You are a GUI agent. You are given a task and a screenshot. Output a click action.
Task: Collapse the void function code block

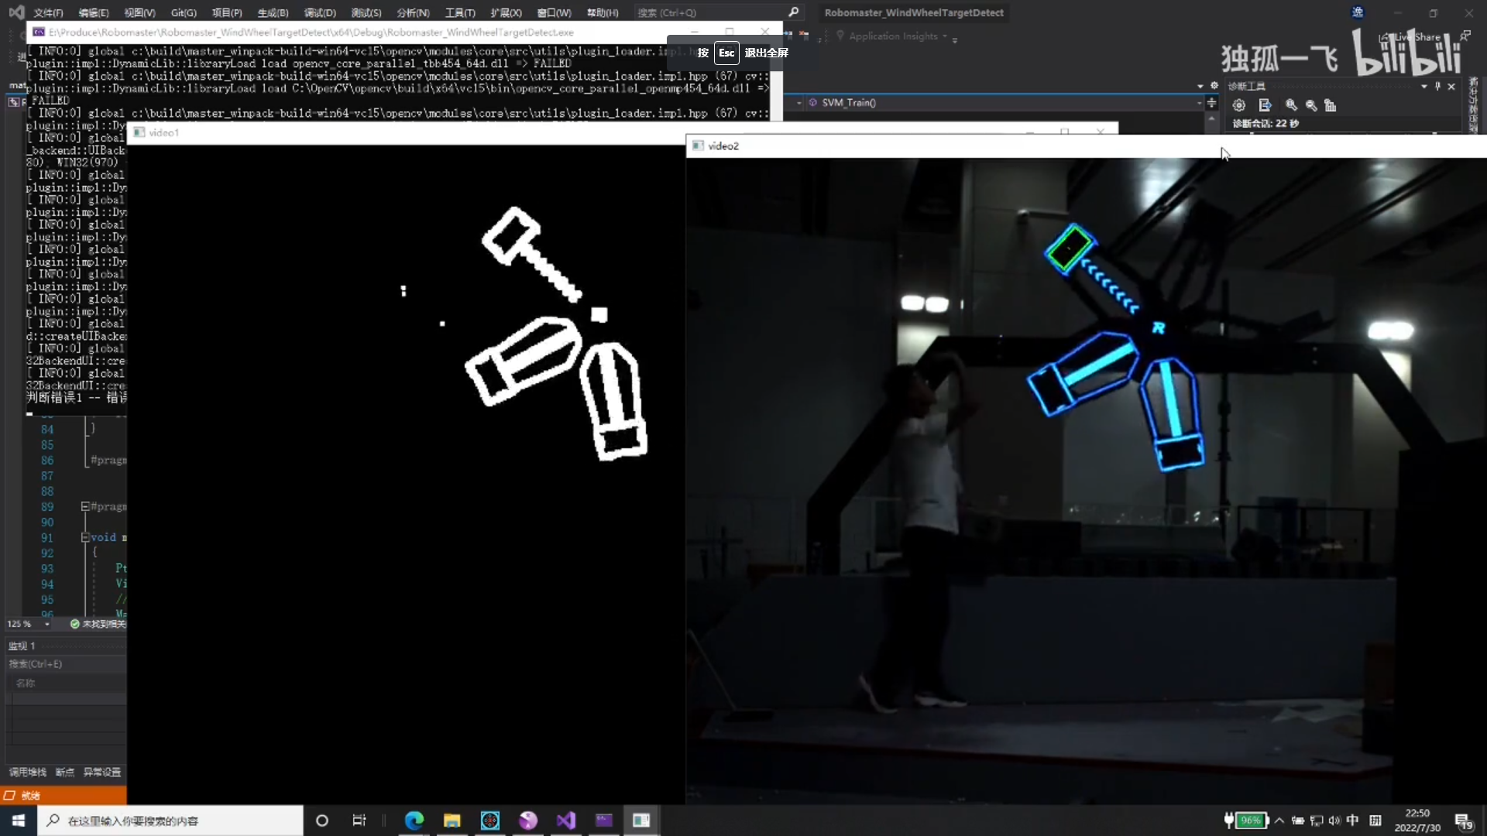[x=85, y=537]
